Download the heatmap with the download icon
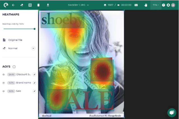Viewport: 179px width, 119px height. click(48, 5)
